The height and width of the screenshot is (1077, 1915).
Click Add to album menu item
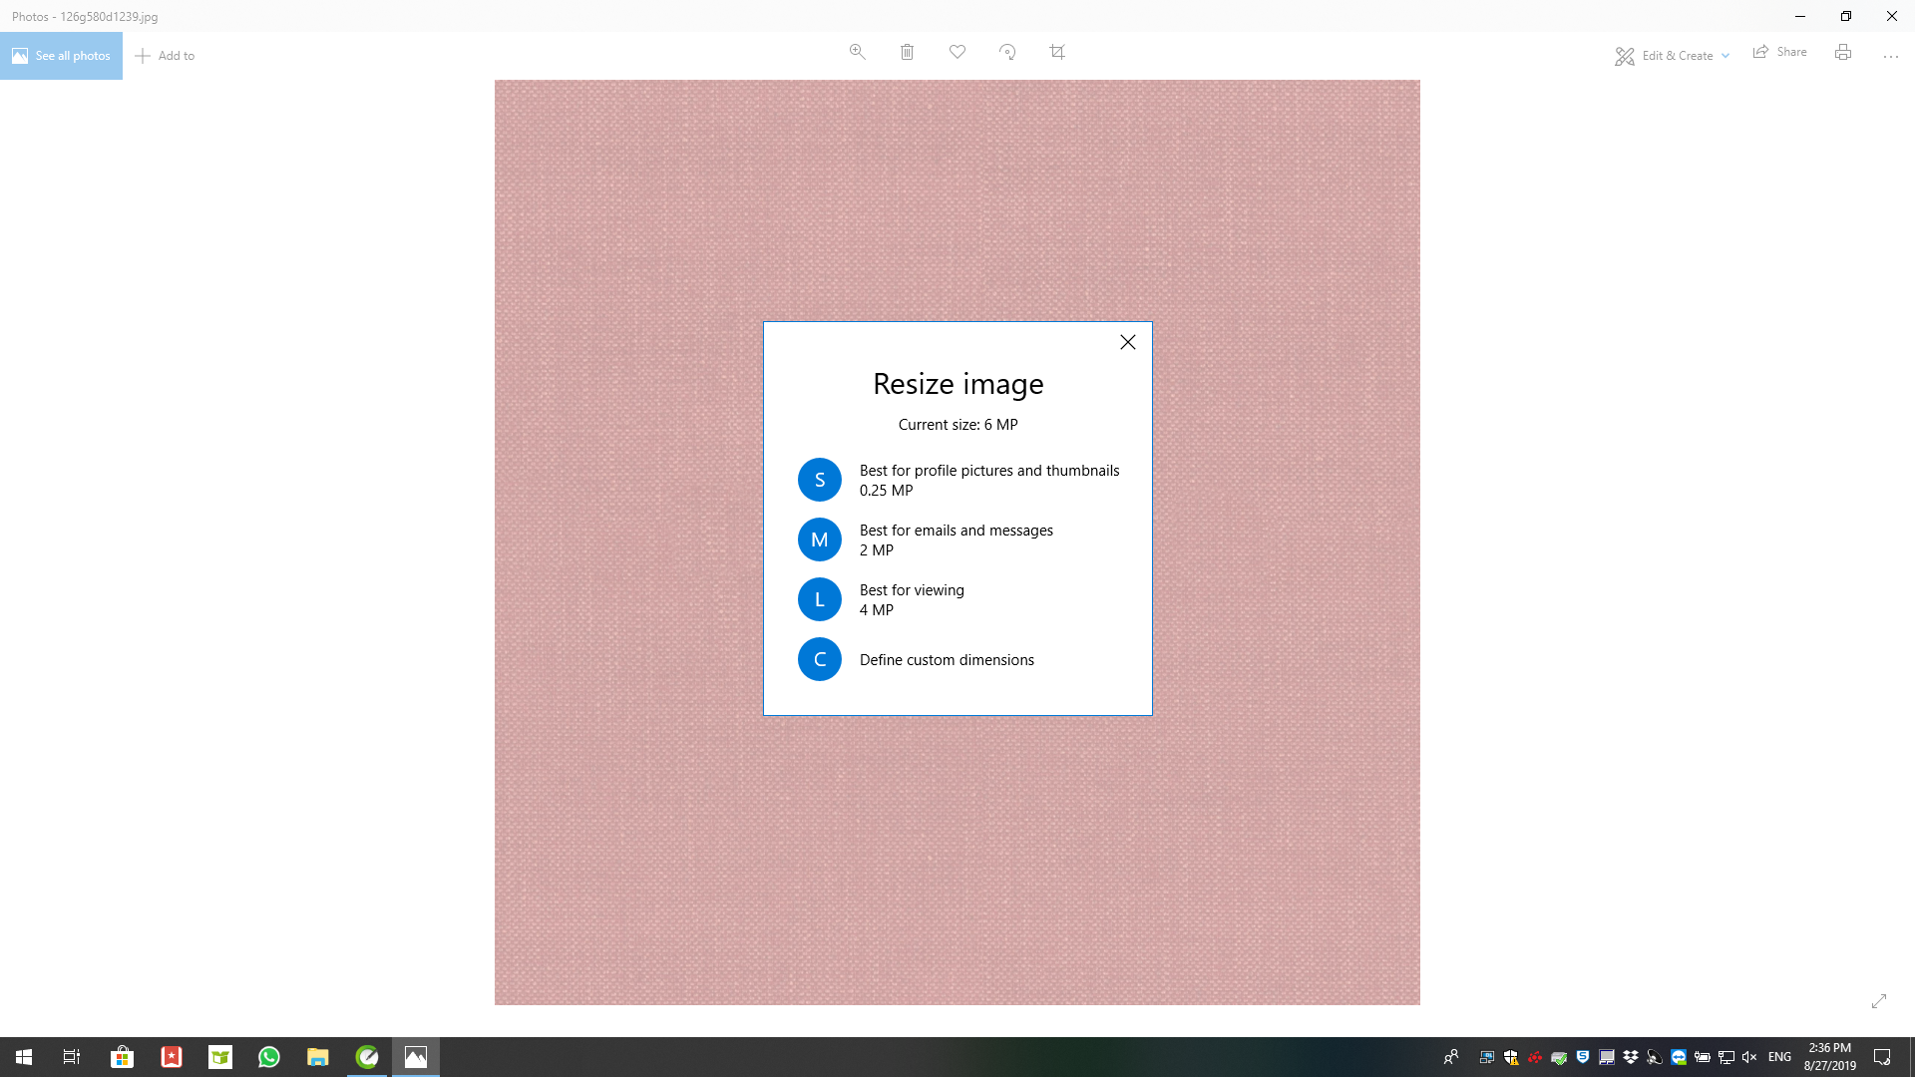(165, 55)
